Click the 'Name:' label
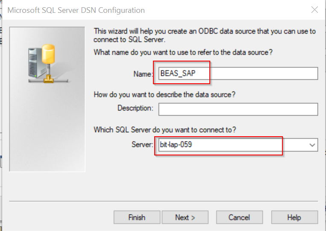This screenshot has height=231, width=326. pyautogui.click(x=143, y=74)
